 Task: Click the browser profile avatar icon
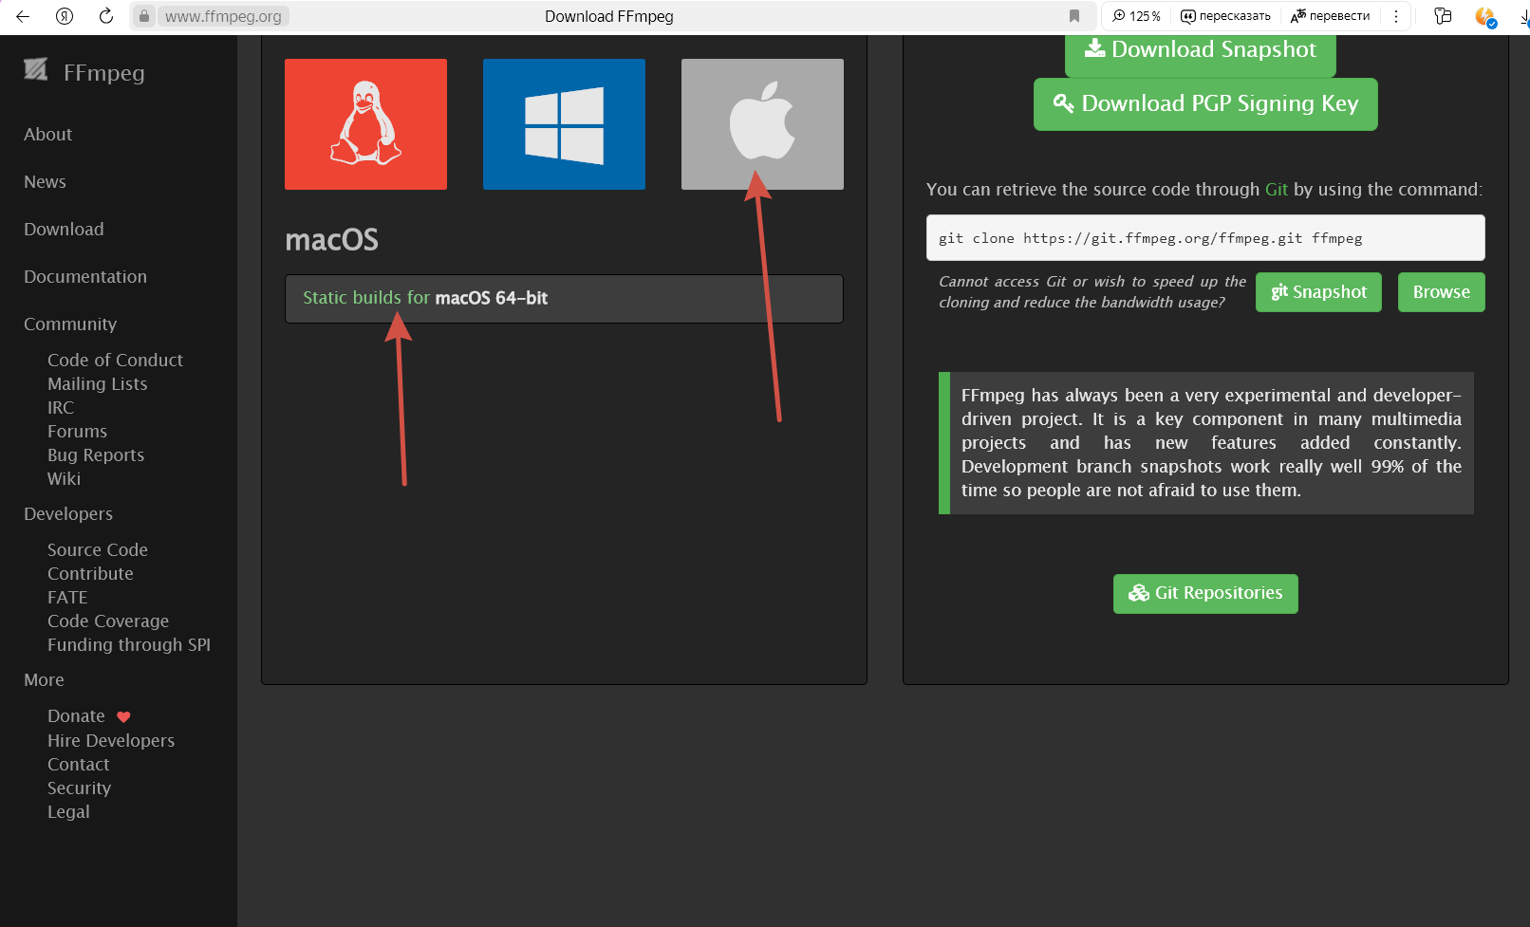1485,16
